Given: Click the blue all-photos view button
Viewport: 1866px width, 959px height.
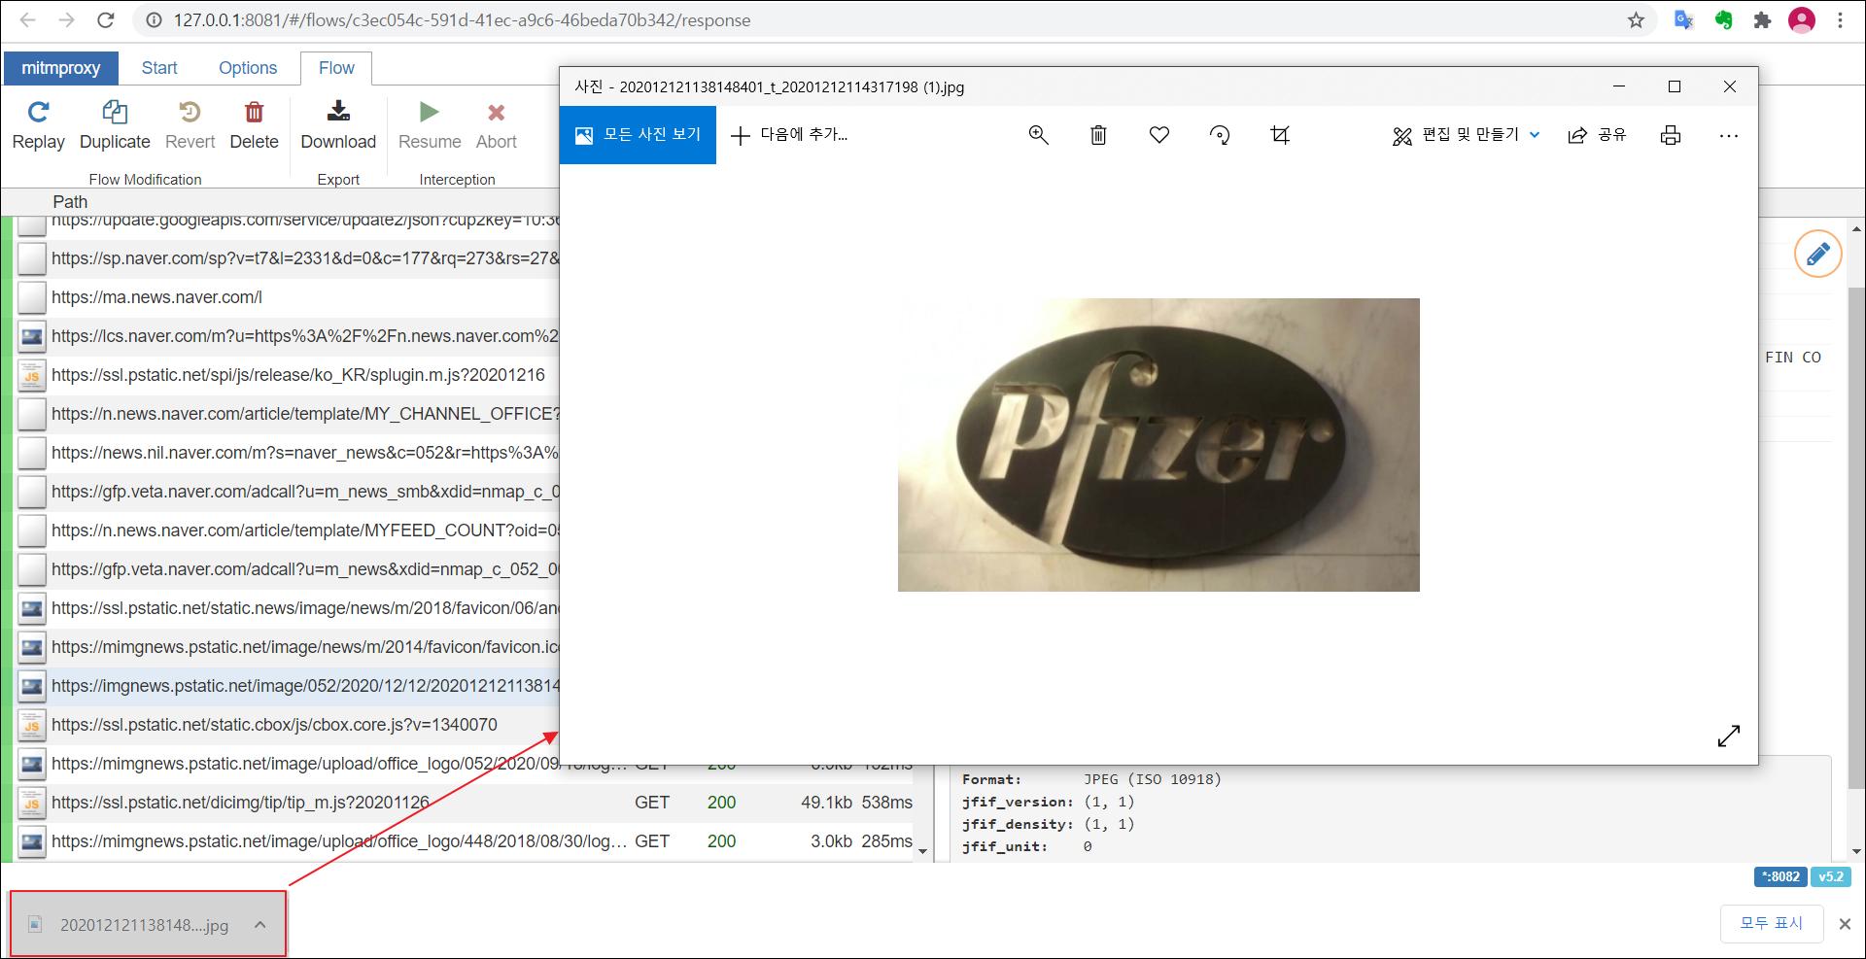Looking at the screenshot, I should pos(638,135).
